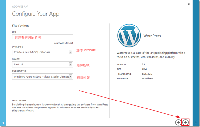Click the next arrow button
Viewport: 200px width, 127px height.
pyautogui.click(x=185, y=123)
